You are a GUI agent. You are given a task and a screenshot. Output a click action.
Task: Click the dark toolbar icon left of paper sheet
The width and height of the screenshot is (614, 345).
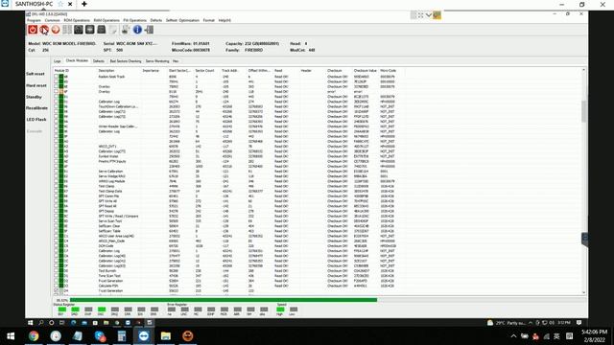pyautogui.click(x=102, y=30)
